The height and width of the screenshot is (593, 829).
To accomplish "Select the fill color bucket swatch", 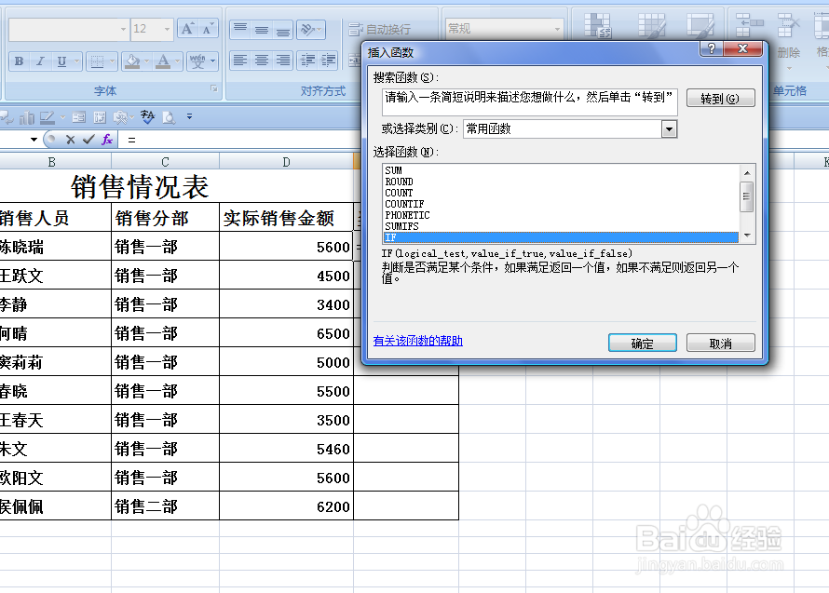I will [130, 60].
